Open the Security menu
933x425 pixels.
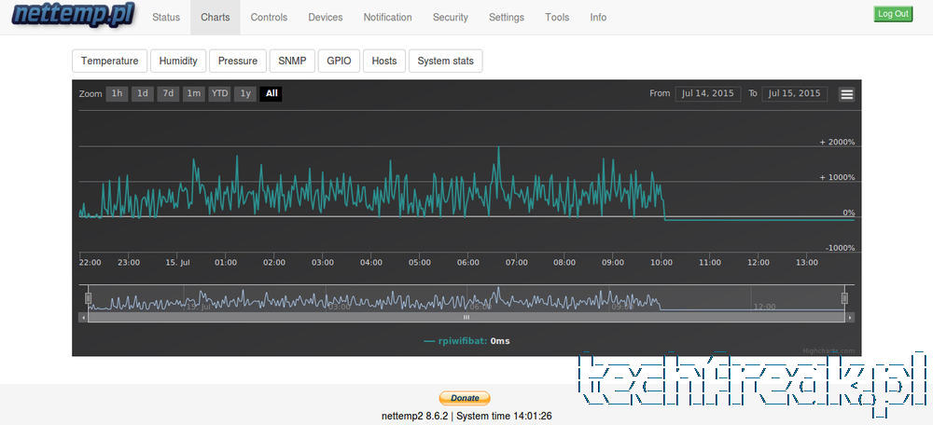coord(451,17)
